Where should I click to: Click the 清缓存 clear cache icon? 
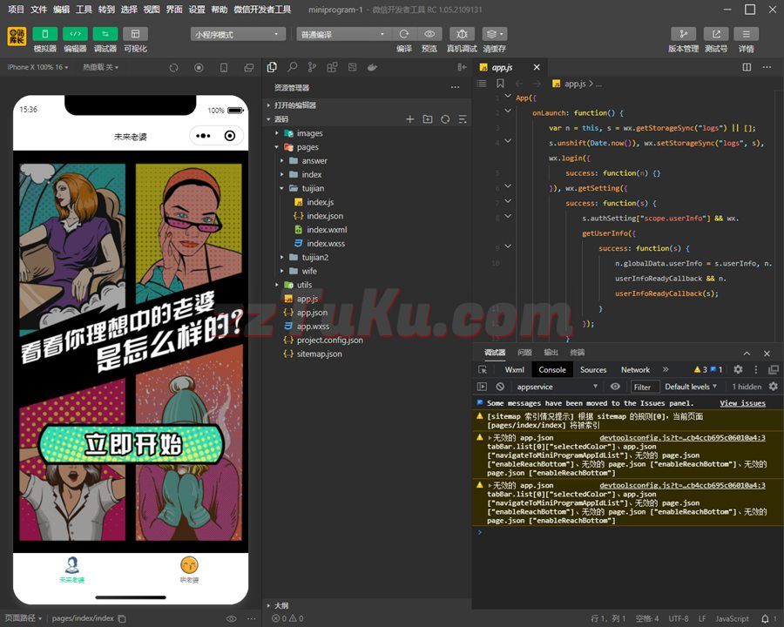pos(494,34)
